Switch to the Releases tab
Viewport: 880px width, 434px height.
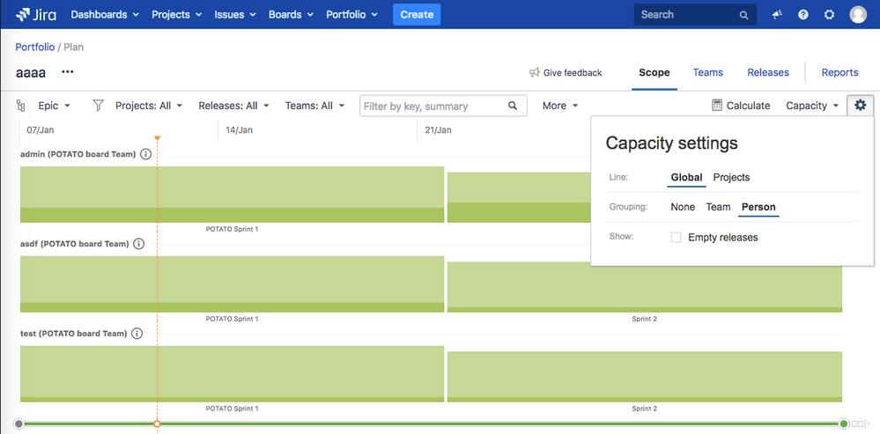768,73
